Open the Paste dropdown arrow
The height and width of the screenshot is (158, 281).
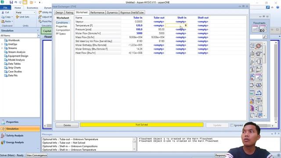pos(12,22)
